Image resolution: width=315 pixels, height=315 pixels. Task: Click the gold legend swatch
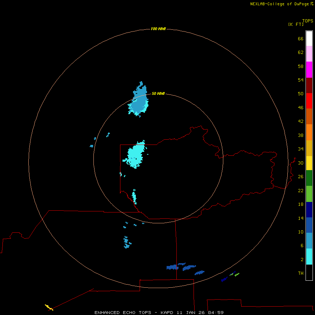tap(309, 148)
